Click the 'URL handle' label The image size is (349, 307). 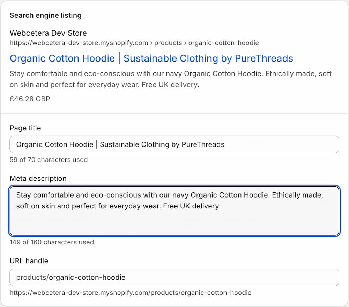pyautogui.click(x=29, y=261)
